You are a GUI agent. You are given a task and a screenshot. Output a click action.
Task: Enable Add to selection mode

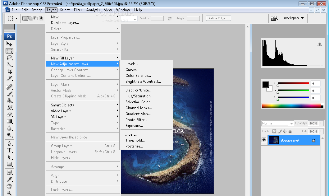pos(30,18)
